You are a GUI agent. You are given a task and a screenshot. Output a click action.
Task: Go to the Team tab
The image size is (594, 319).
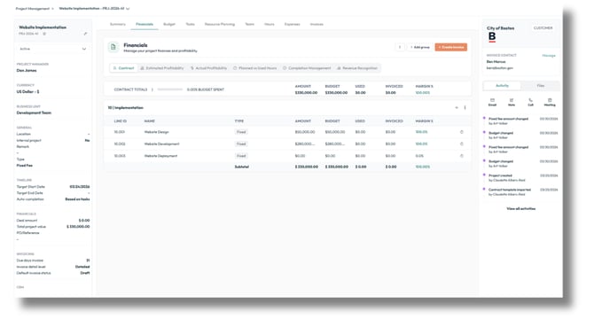[x=250, y=24]
